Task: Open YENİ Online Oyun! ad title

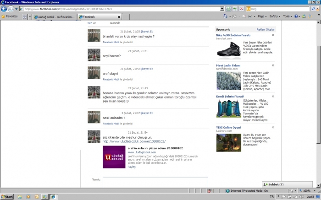Action: click(x=228, y=128)
